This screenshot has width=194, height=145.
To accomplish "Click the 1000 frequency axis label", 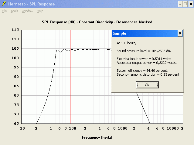I will point(122,128).
